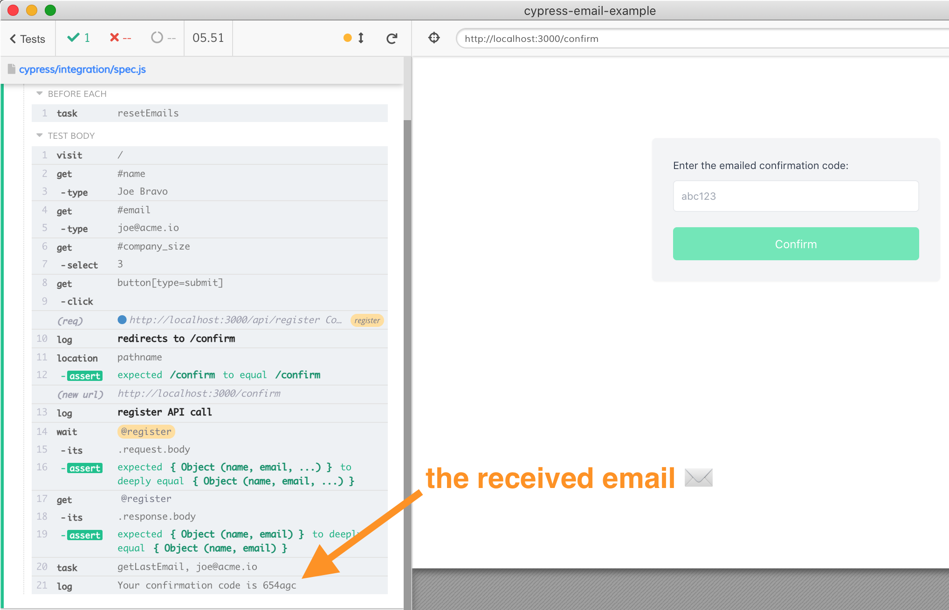Screen dimensions: 949x610
Task: Go back to the Tests list
Action: pos(28,39)
